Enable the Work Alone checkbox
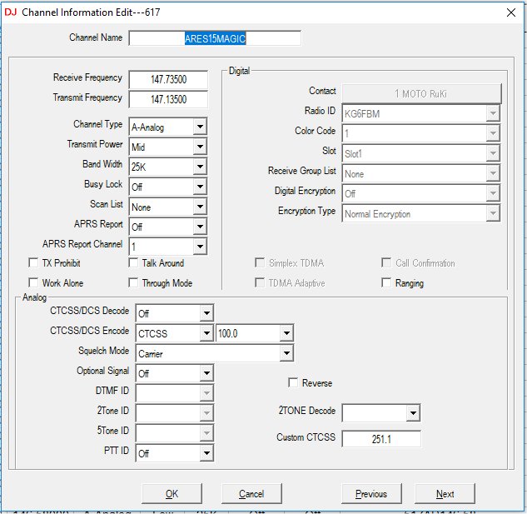527x514 pixels. click(x=33, y=282)
